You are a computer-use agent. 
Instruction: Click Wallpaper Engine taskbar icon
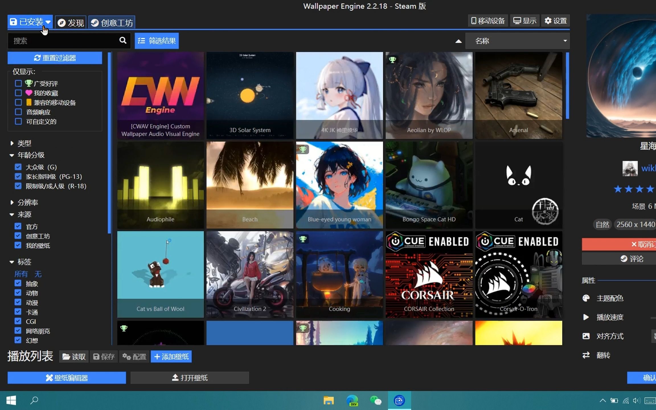click(399, 400)
